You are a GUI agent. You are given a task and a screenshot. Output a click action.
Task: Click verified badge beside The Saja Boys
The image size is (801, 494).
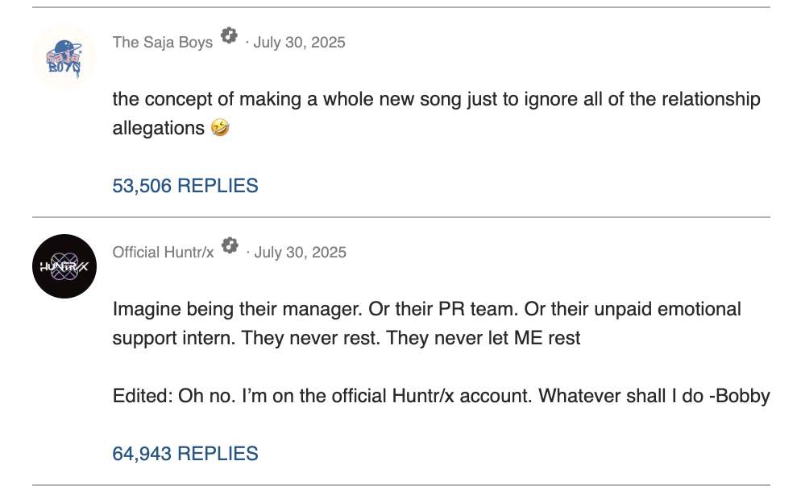(x=230, y=36)
